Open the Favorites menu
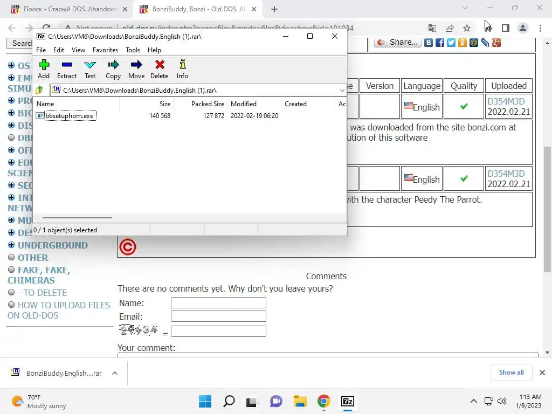552x414 pixels. coord(105,50)
